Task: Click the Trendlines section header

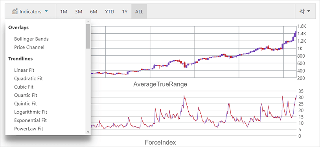Action: point(20,59)
